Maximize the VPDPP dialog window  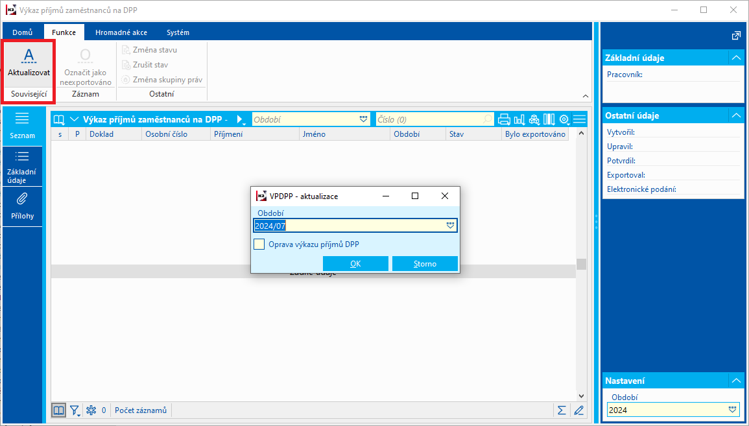[x=415, y=196]
